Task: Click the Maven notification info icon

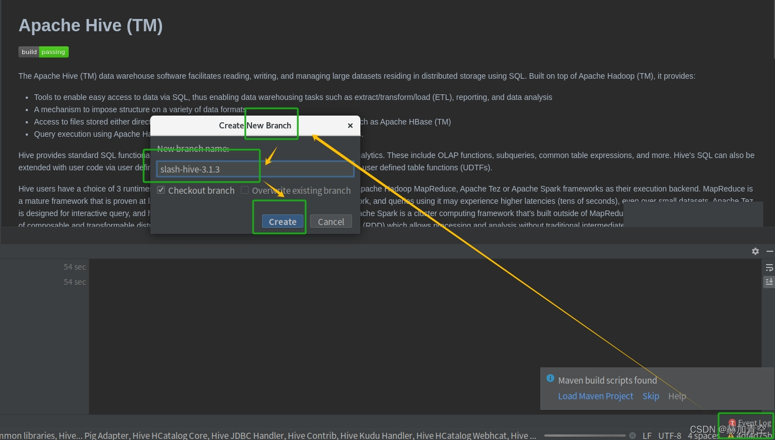Action: (550, 379)
